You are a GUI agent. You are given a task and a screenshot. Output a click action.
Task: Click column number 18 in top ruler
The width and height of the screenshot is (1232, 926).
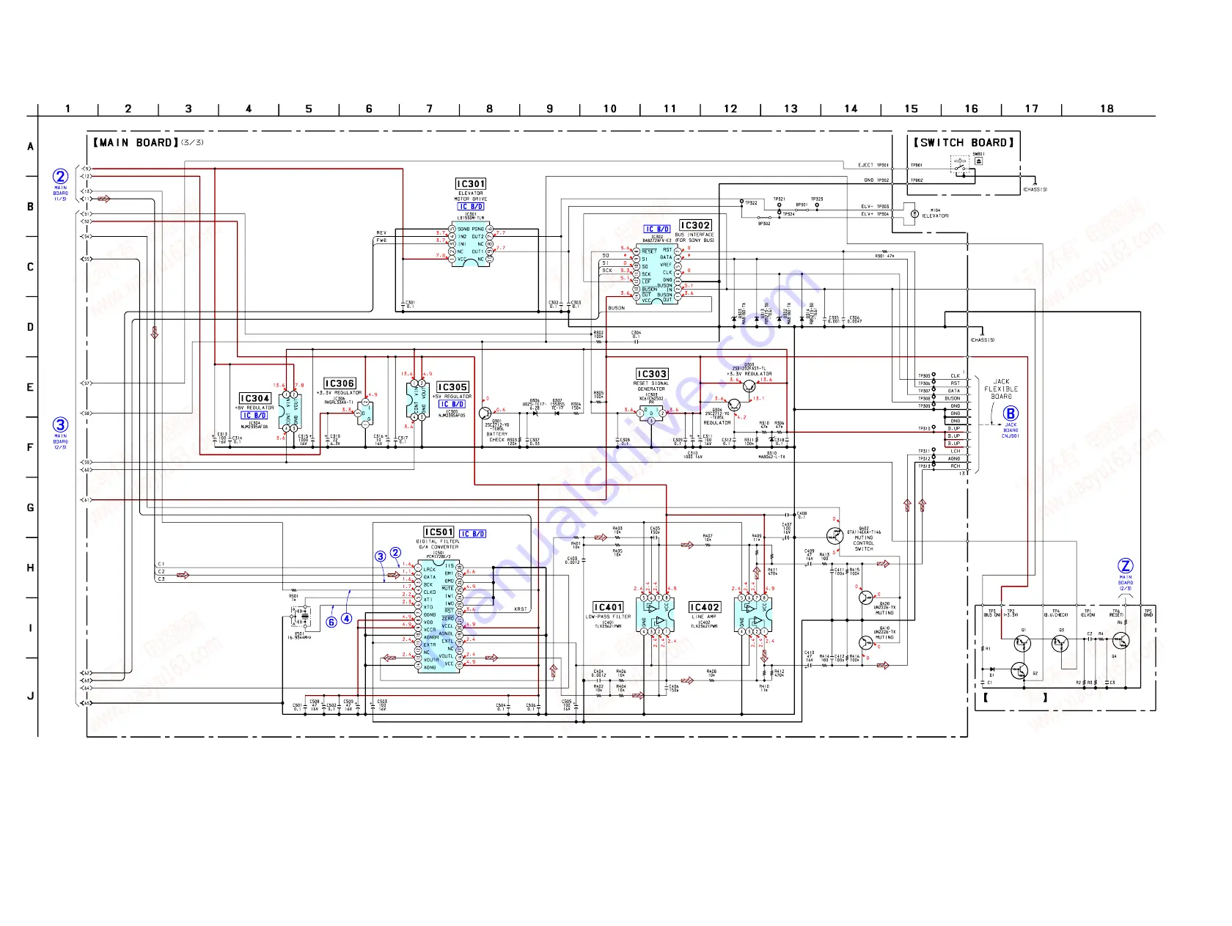(x=1107, y=109)
